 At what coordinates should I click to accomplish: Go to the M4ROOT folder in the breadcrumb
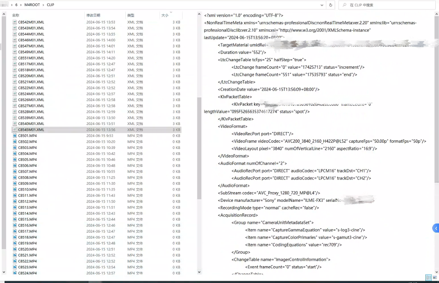point(32,5)
